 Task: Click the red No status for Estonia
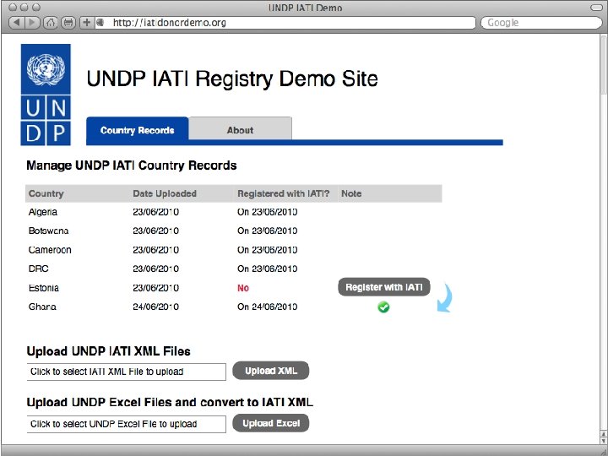coord(243,288)
